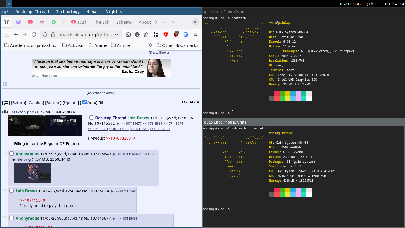Toggle the browser sidebar

(x=7, y=34)
